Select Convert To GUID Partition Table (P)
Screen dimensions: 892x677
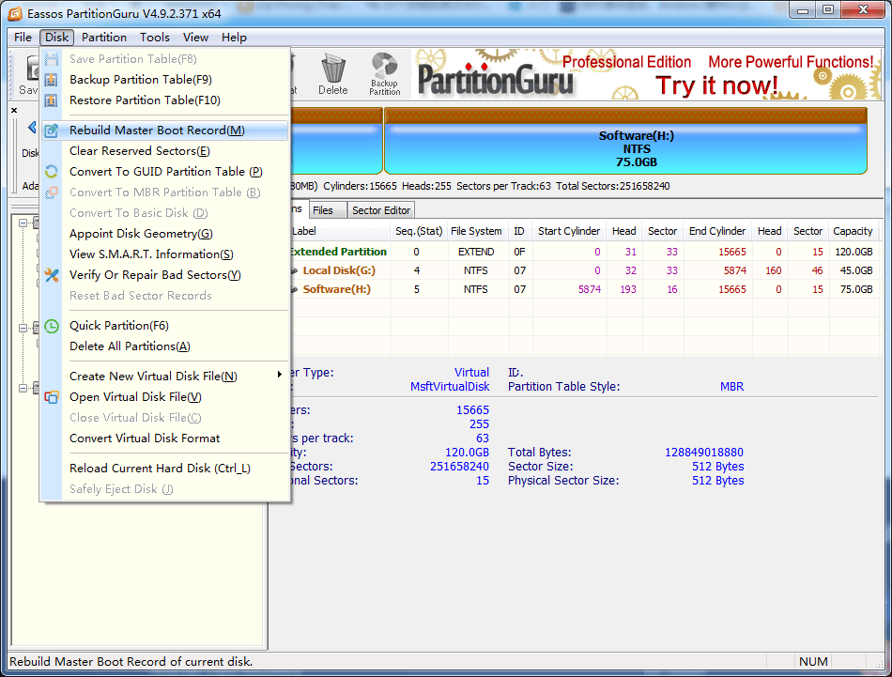[x=165, y=172]
